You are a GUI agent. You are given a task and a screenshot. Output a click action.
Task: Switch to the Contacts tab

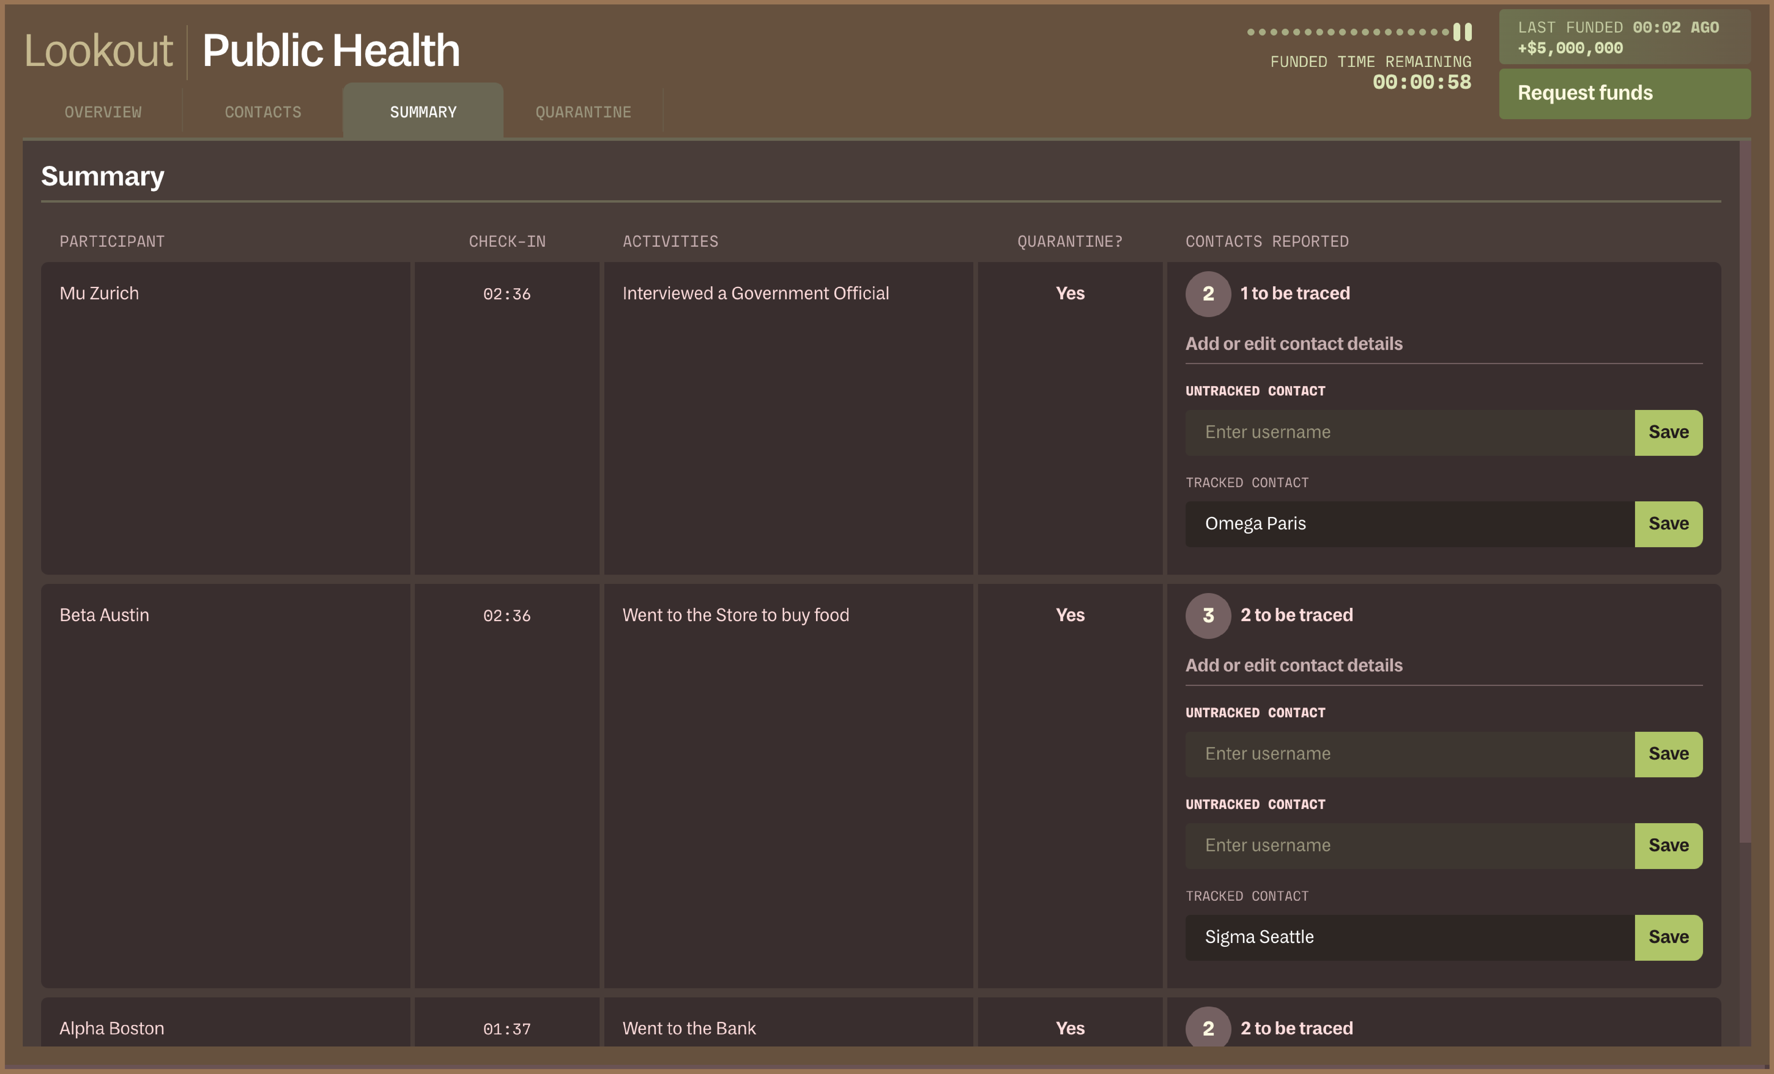click(x=263, y=112)
